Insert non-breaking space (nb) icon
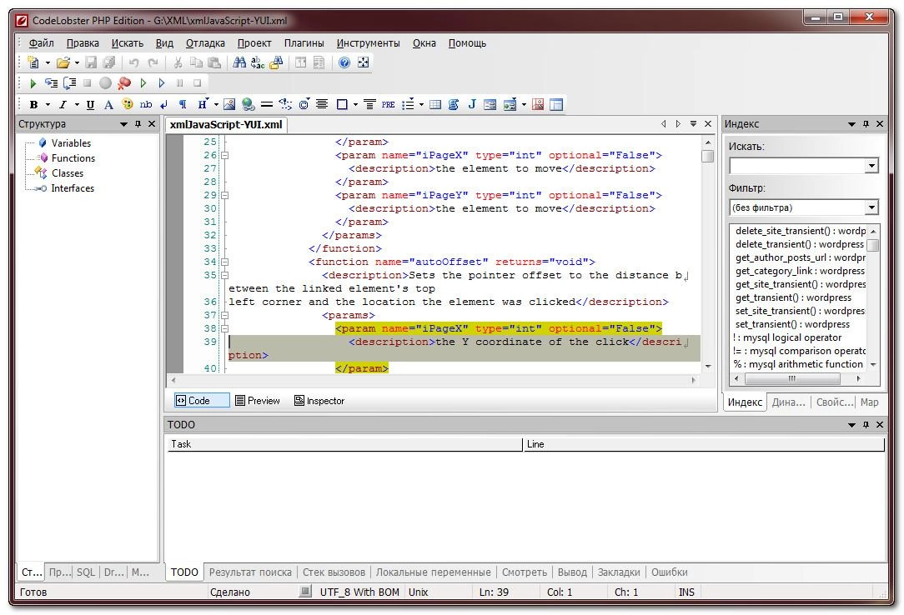The width and height of the screenshot is (904, 615). pos(146,104)
